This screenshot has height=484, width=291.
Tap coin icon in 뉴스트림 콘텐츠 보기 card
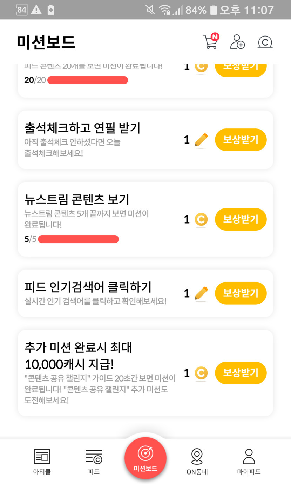201,219
